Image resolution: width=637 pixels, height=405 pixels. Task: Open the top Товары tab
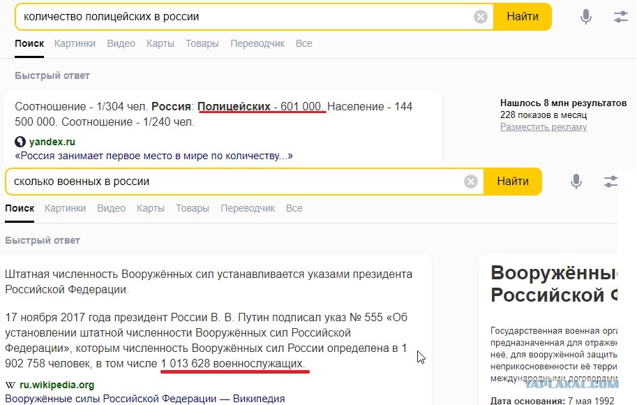202,43
